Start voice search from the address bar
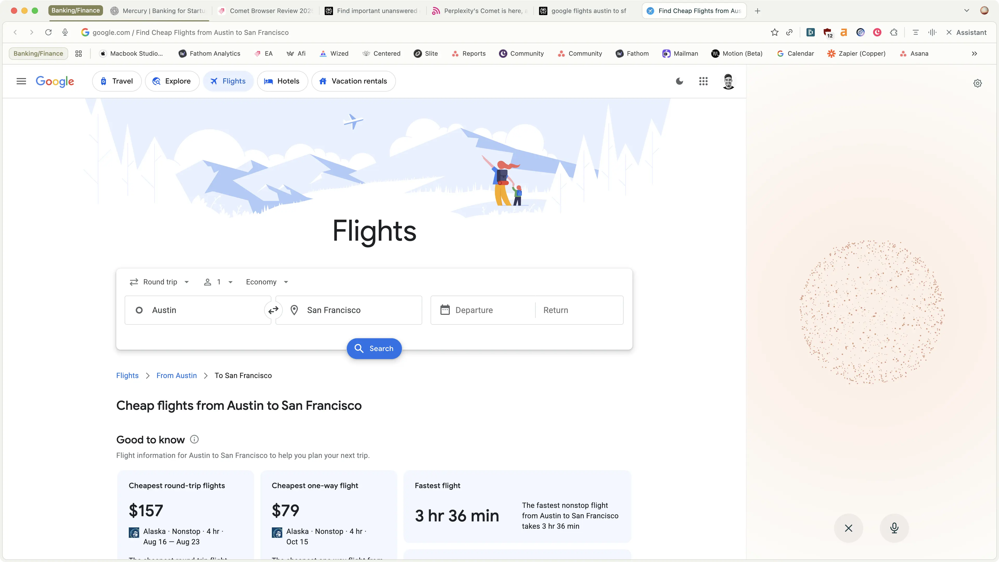Viewport: 999px width, 562px height. point(65,32)
